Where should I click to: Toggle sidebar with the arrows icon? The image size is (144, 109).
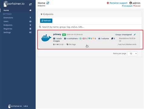coord(30,4)
